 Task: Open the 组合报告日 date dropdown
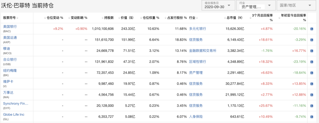click(218, 5)
